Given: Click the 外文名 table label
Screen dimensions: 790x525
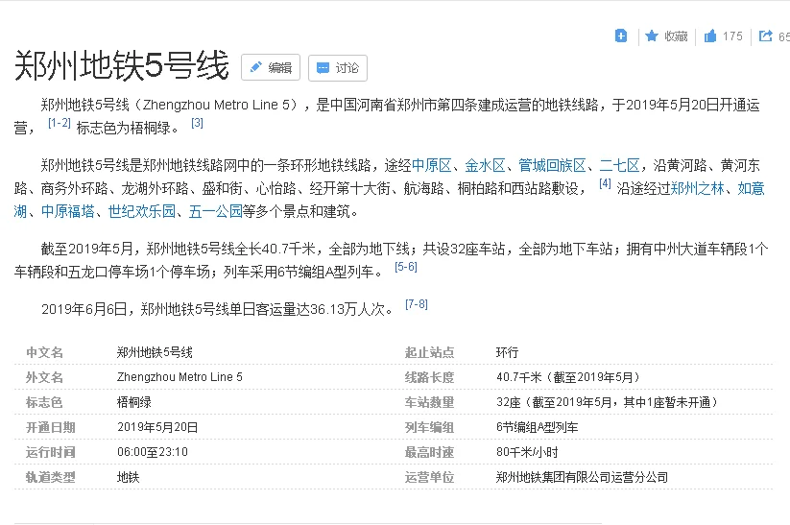Looking at the screenshot, I should (44, 377).
